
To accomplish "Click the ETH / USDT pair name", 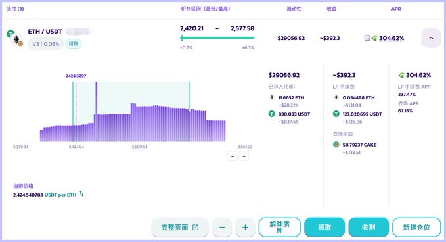I will coord(45,32).
